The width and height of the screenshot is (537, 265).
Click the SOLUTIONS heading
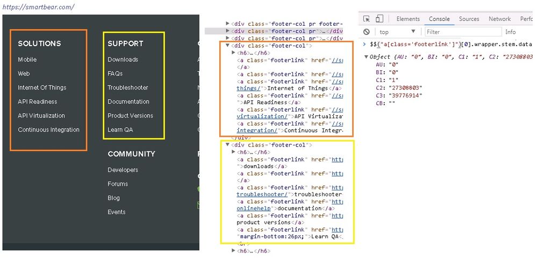click(39, 44)
